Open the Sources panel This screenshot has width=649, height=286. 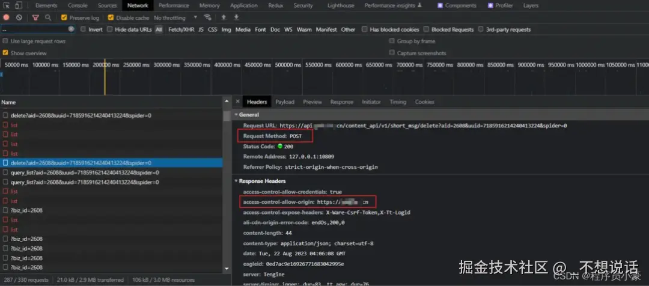point(107,6)
